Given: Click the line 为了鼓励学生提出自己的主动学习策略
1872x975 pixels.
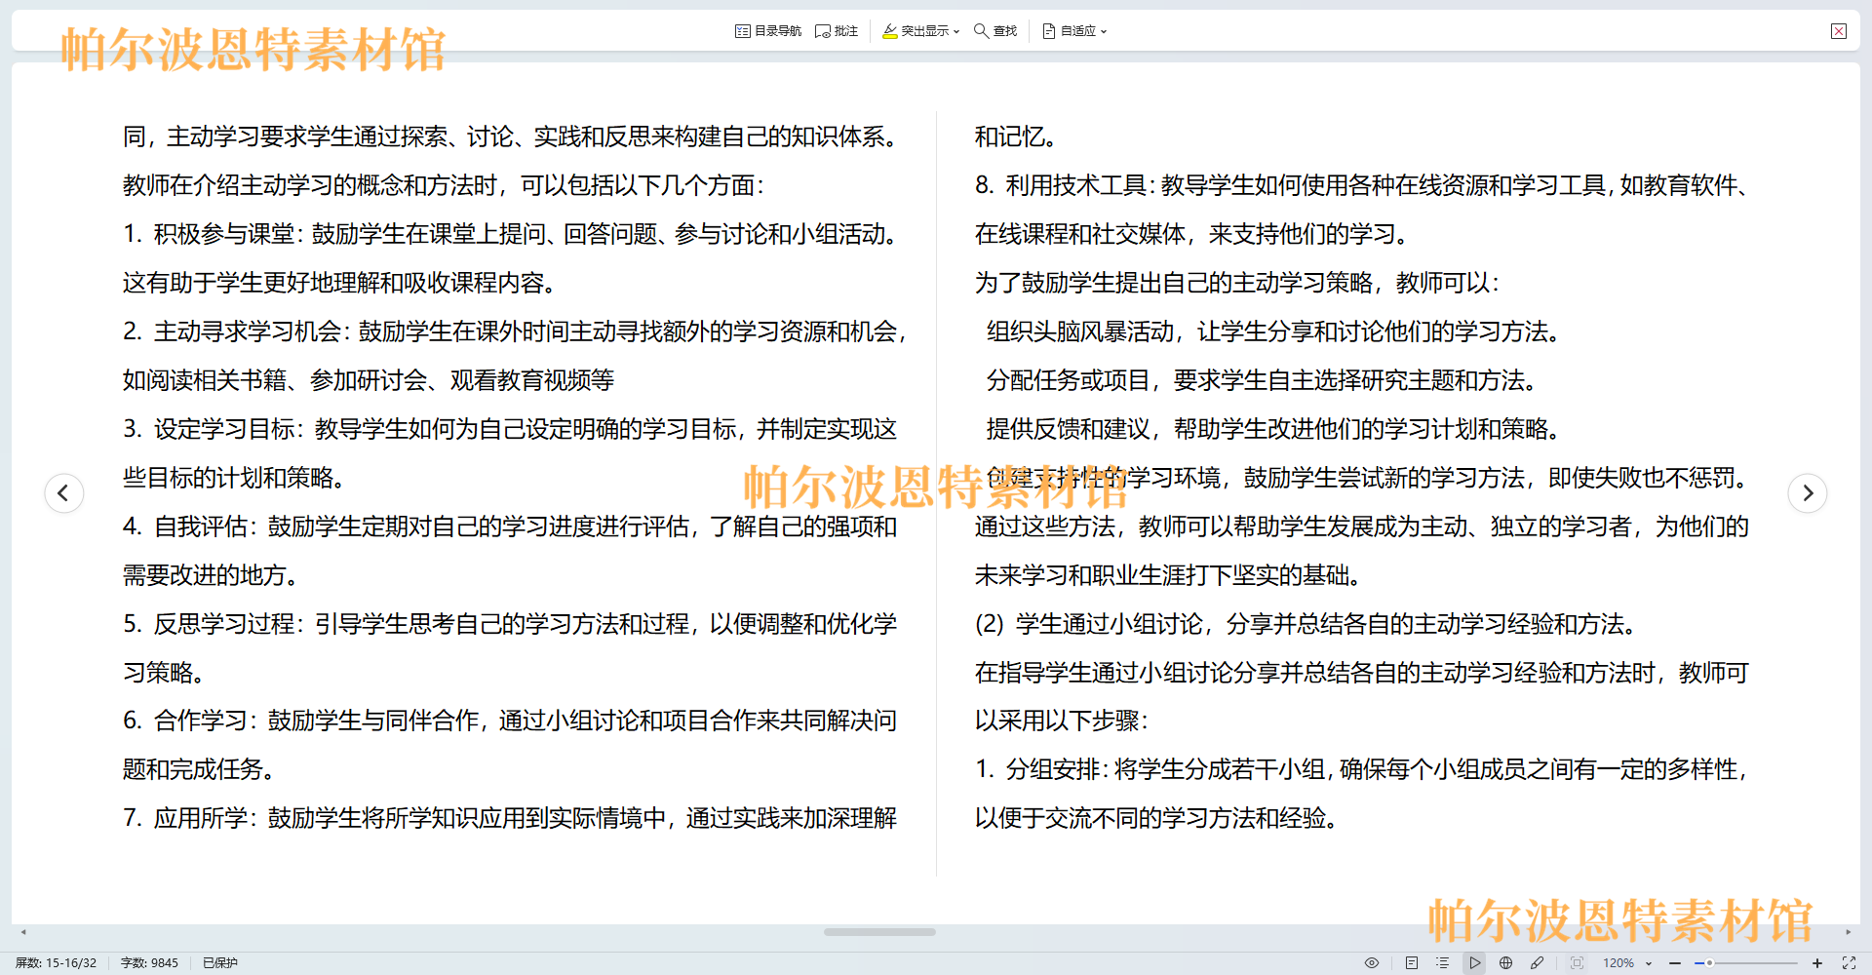Looking at the screenshot, I should click(x=1237, y=283).
